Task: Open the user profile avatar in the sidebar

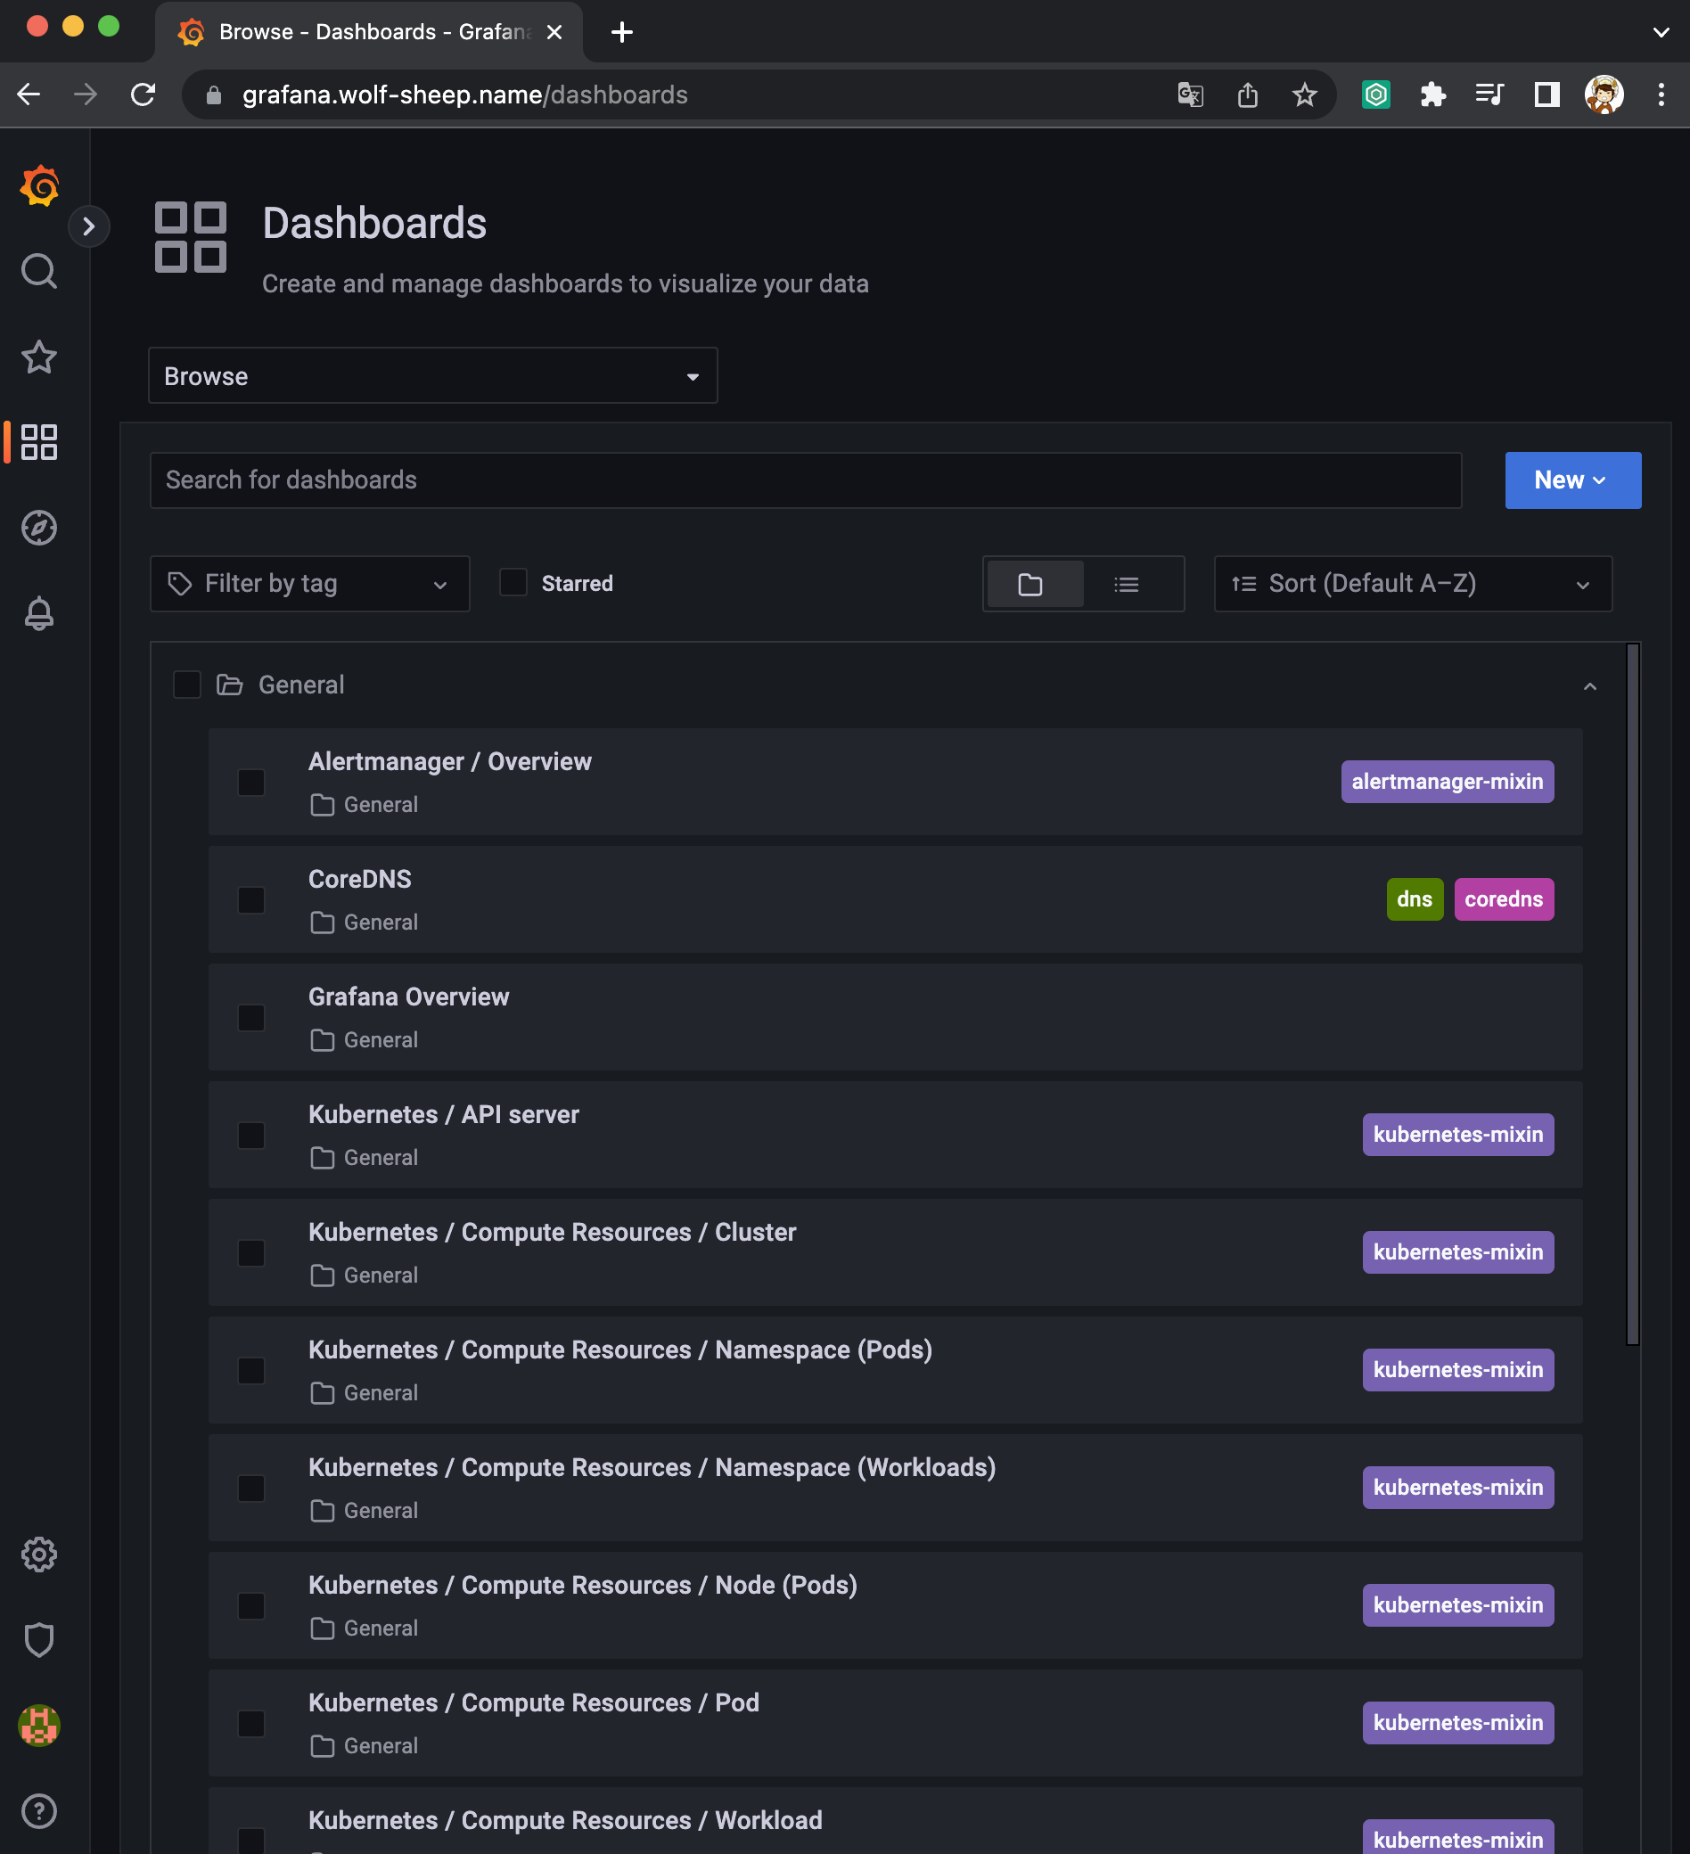Action: [39, 1726]
